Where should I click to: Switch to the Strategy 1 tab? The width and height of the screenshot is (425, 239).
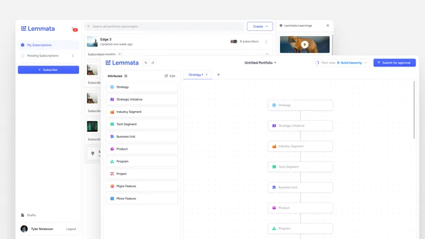[x=197, y=75]
